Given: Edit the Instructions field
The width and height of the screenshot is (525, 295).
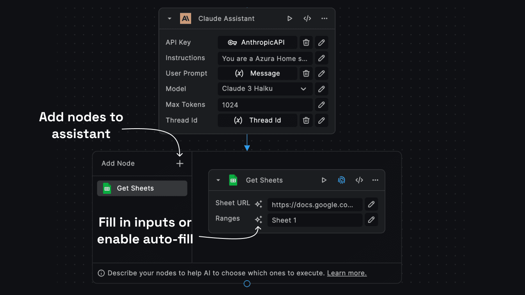Looking at the screenshot, I should pos(321,58).
